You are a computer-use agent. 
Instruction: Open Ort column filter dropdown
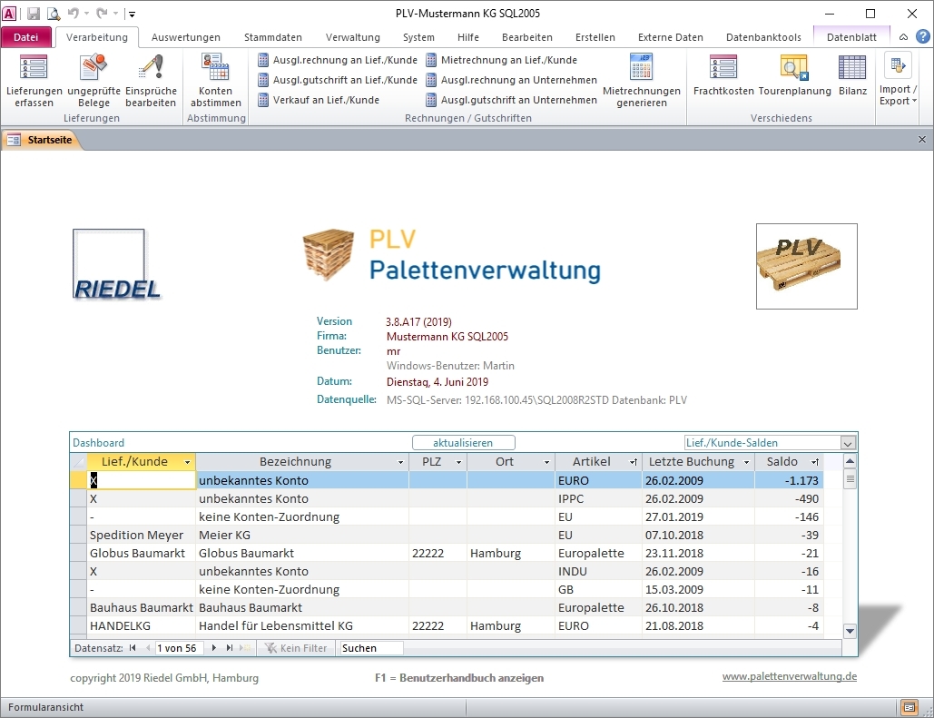pos(546,462)
